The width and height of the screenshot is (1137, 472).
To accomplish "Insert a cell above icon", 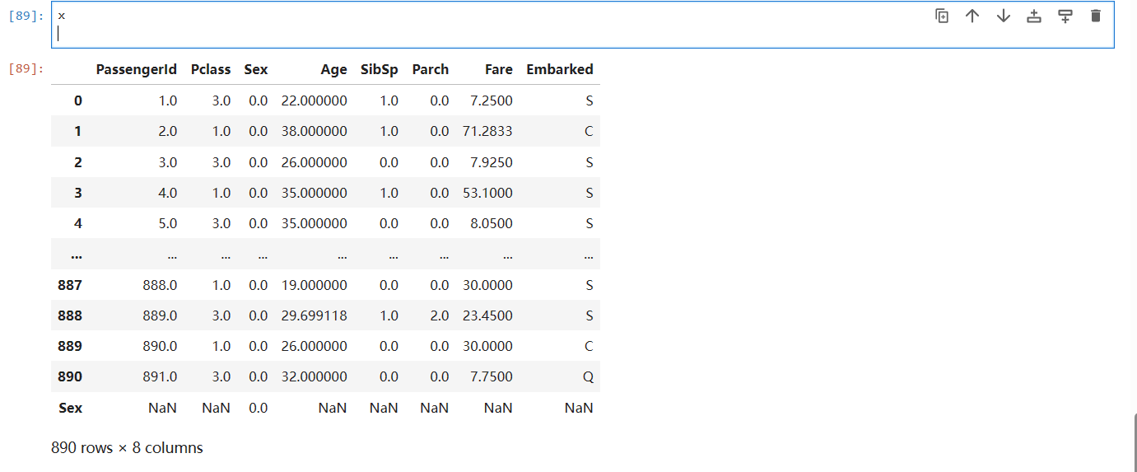I will tap(1034, 16).
